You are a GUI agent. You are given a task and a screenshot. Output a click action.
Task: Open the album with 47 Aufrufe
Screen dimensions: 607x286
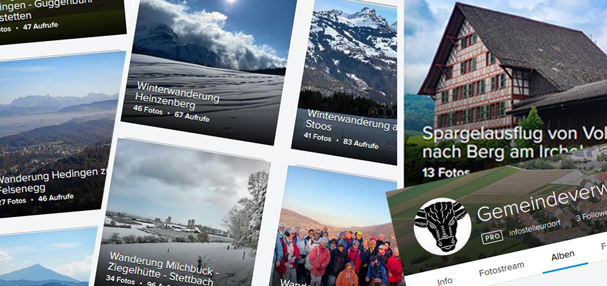61,19
